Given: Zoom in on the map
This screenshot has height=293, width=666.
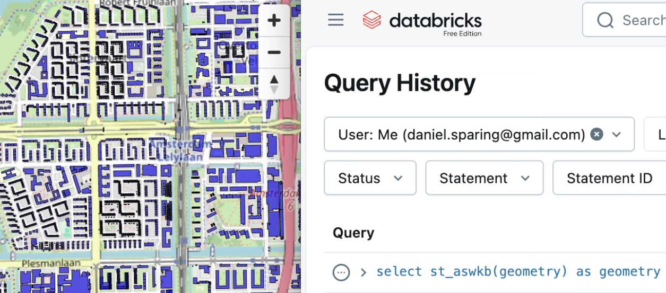Looking at the screenshot, I should click(x=274, y=21).
